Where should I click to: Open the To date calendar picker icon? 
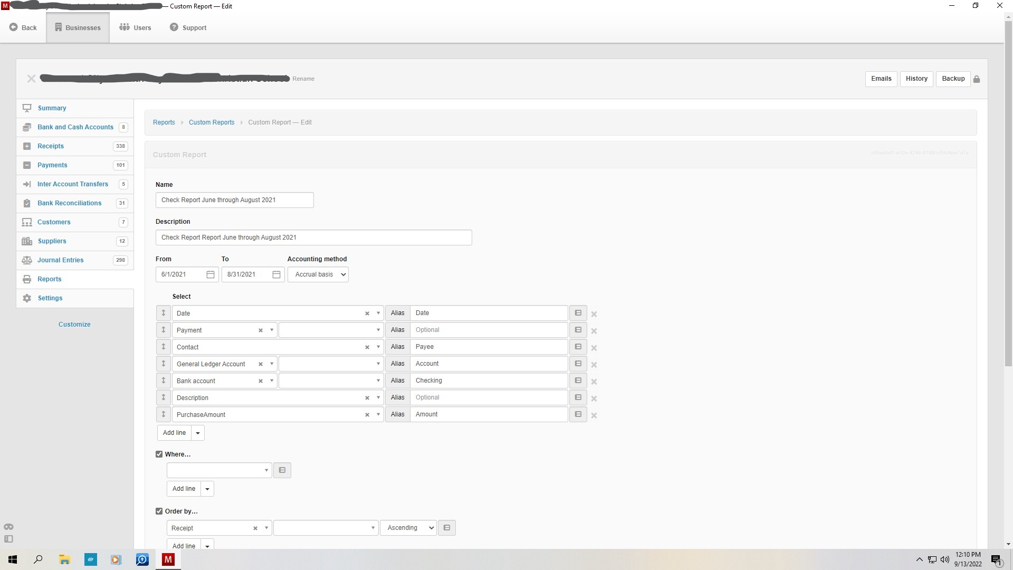(x=276, y=274)
